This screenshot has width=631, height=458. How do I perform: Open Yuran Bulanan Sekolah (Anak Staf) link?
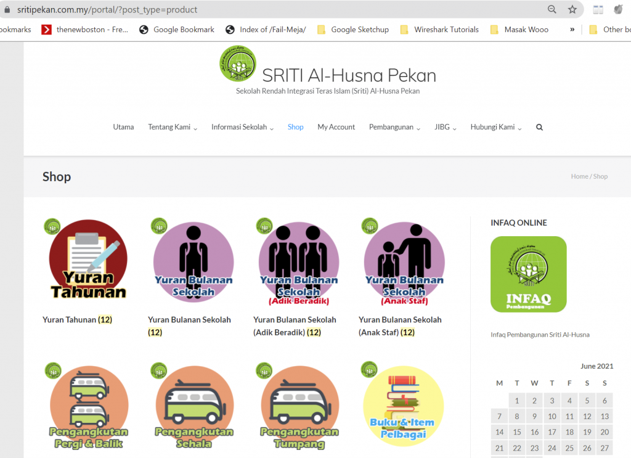point(400,325)
